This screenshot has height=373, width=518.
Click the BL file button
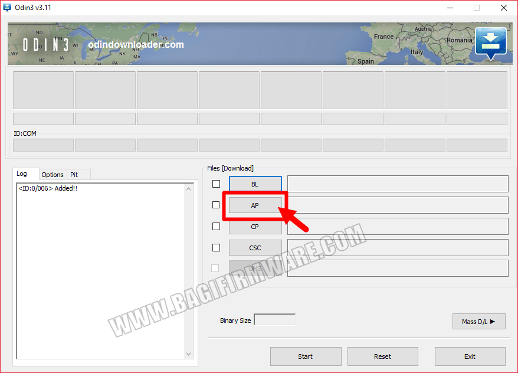[x=255, y=184]
